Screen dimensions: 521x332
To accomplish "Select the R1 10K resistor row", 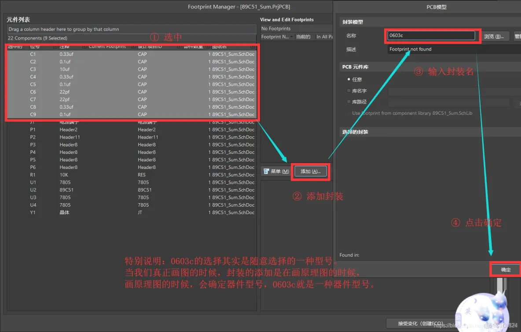I will point(132,175).
